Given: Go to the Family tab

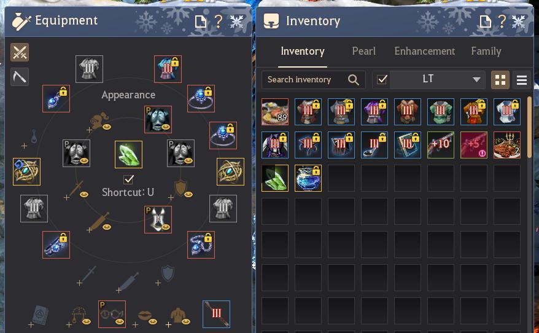Looking at the screenshot, I should pyautogui.click(x=486, y=51).
